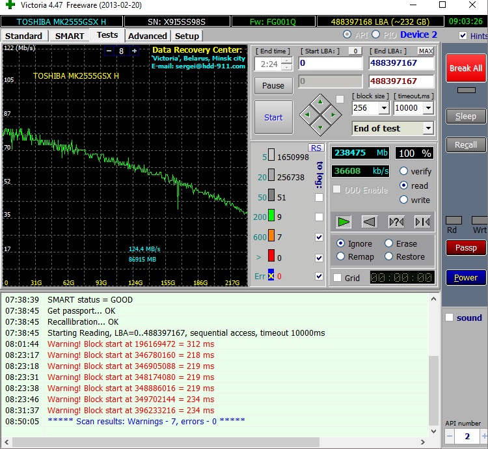The width and height of the screenshot is (488, 449).
Task: Increase End time spinner up arrow
Action: click(286, 61)
